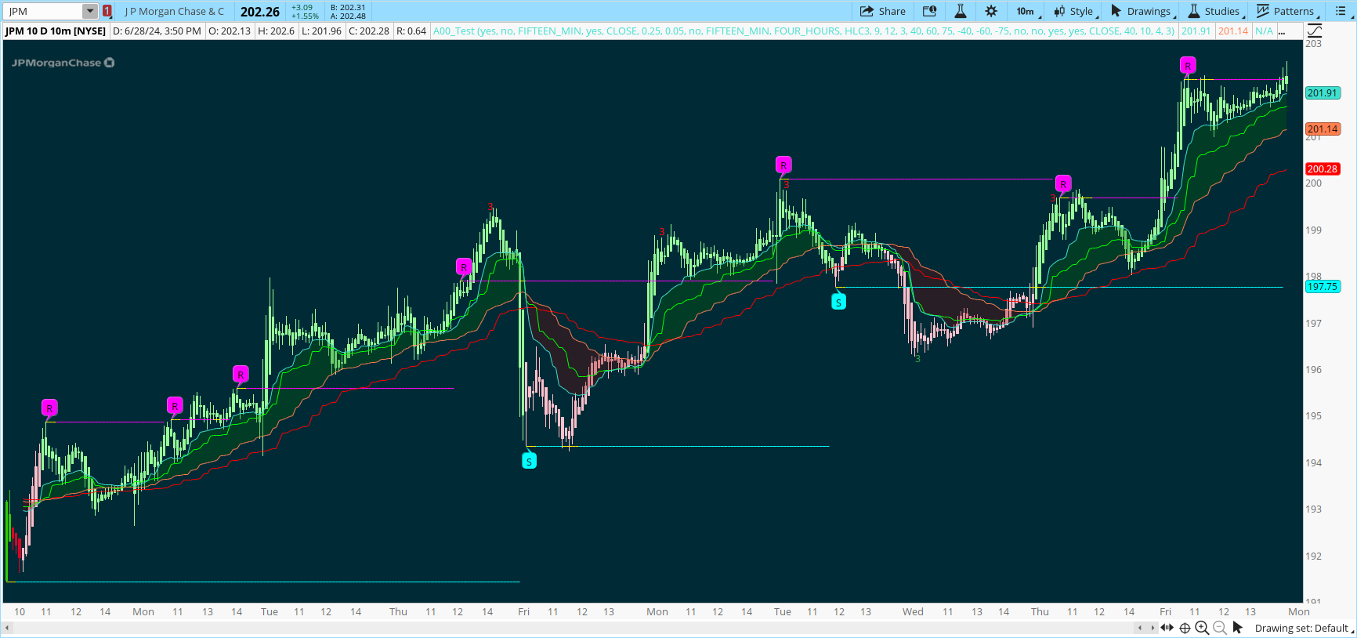Click the axis scale curve icon
1357x638 pixels.
tap(1315, 31)
